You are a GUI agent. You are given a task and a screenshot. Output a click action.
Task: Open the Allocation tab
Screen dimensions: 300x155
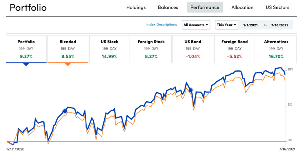[x=242, y=7]
